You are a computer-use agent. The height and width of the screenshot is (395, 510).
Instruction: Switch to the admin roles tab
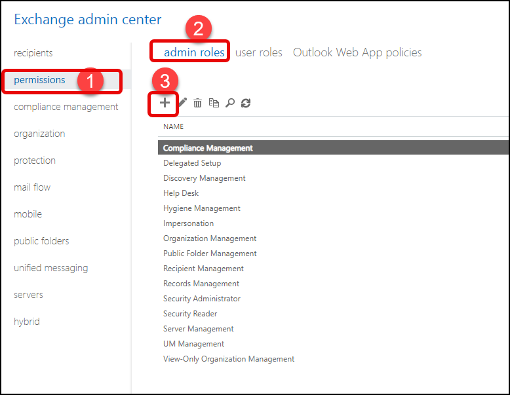pyautogui.click(x=194, y=52)
